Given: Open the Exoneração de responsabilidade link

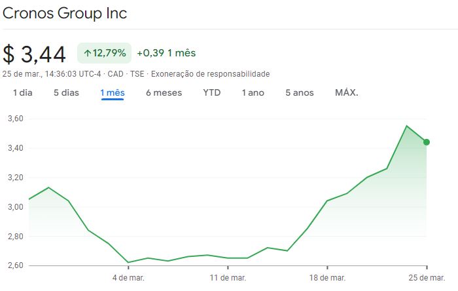Looking at the screenshot, I should (x=210, y=74).
